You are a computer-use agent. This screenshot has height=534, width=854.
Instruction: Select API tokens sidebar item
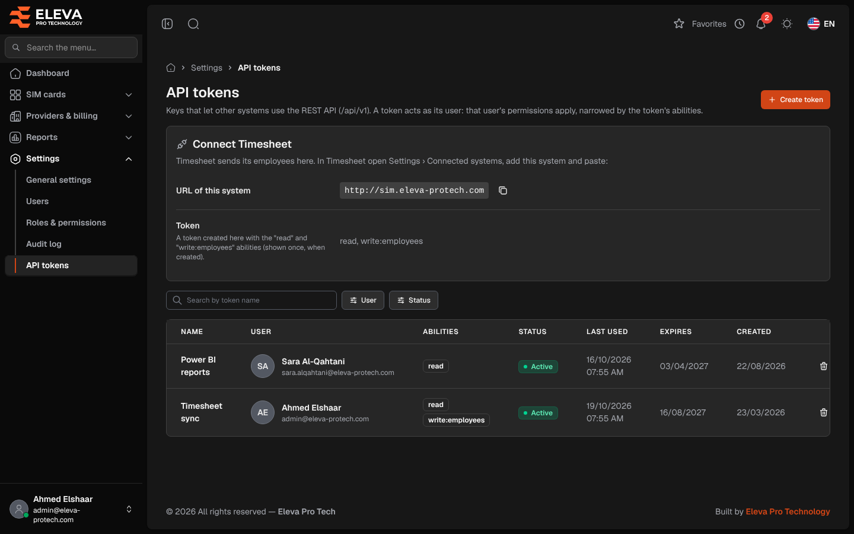tap(71, 265)
